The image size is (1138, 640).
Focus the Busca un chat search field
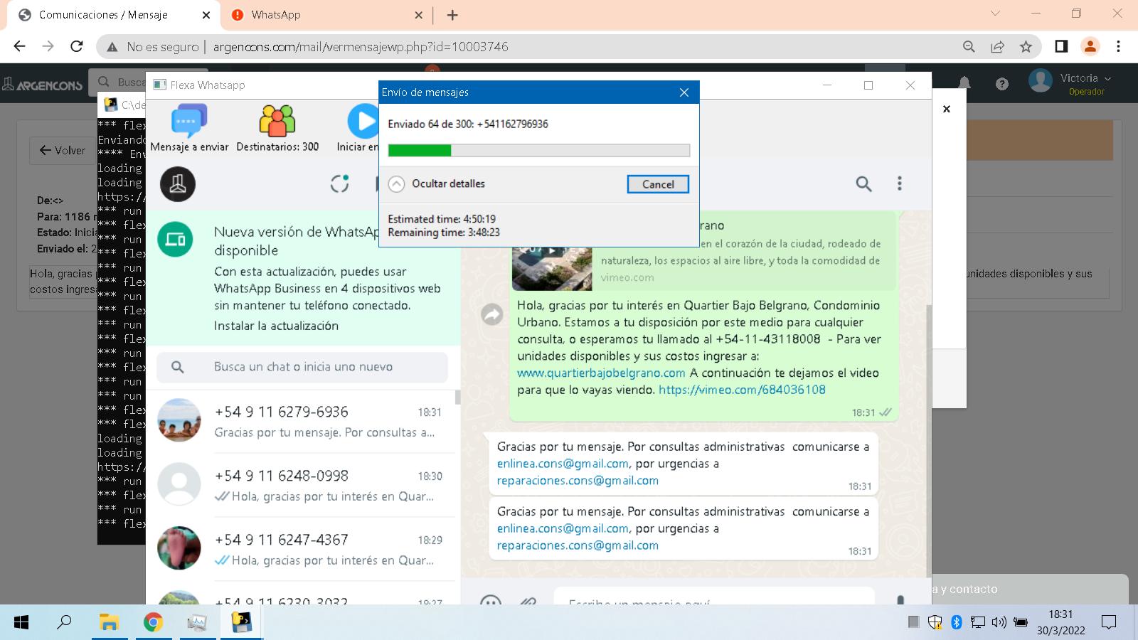click(x=302, y=367)
